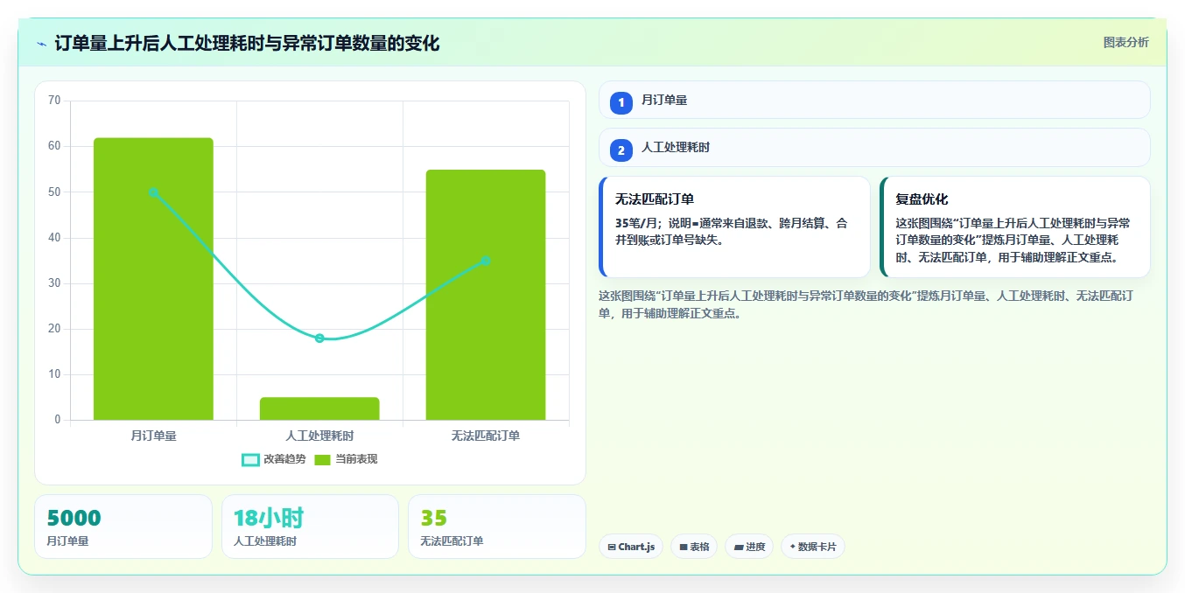Image resolution: width=1185 pixels, height=593 pixels.
Task: Click the progress icon in 进度 chip
Action: [738, 548]
